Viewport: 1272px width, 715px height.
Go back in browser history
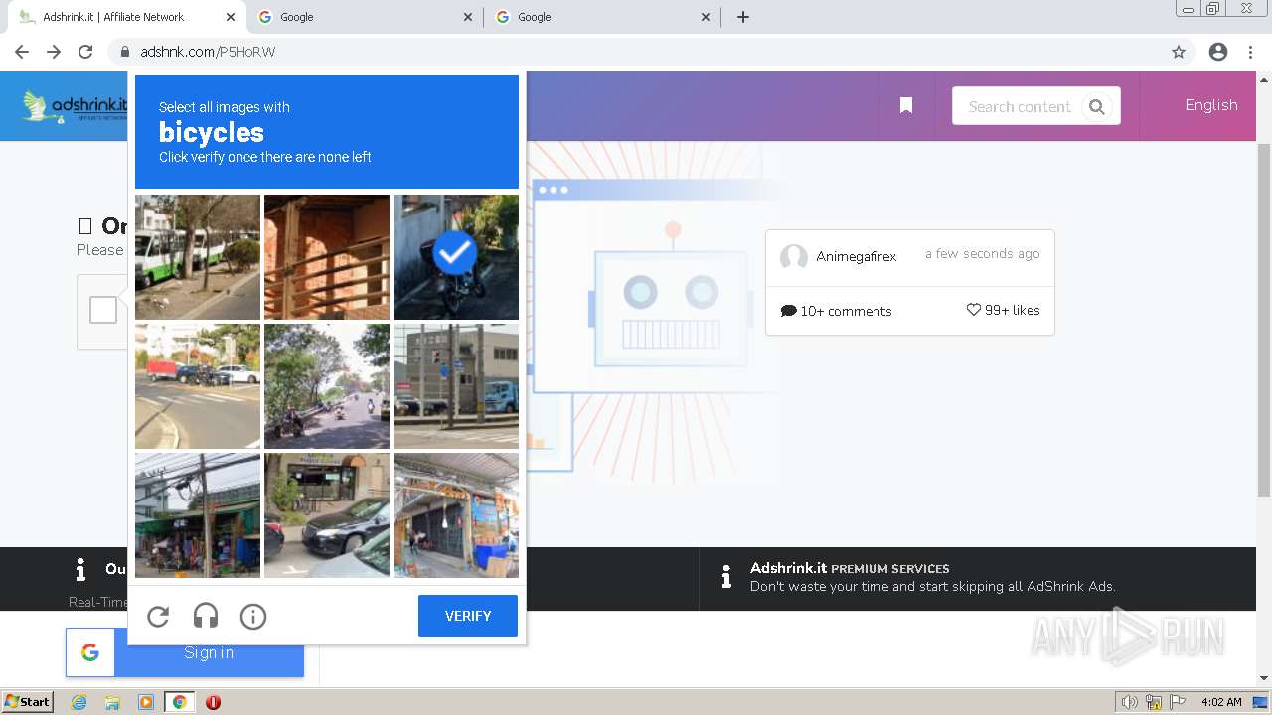(x=22, y=52)
